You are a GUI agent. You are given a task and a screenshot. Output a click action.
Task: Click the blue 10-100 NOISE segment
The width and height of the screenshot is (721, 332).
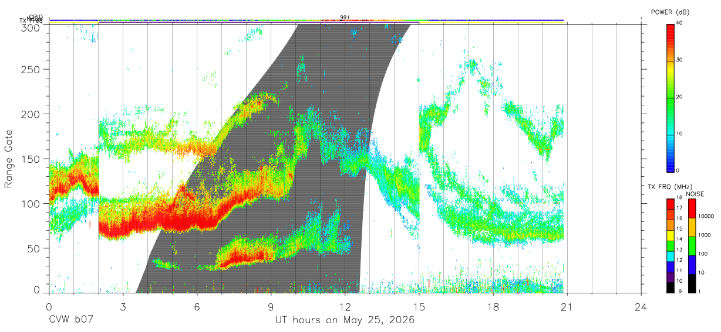click(x=692, y=264)
